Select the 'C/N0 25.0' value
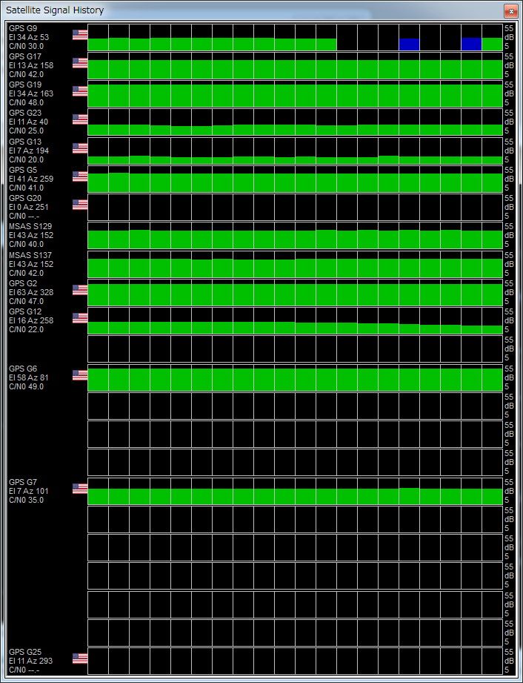This screenshot has height=683, width=523. click(26, 131)
